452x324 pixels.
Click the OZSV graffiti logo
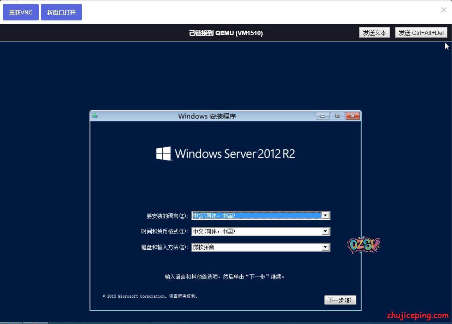(363, 245)
